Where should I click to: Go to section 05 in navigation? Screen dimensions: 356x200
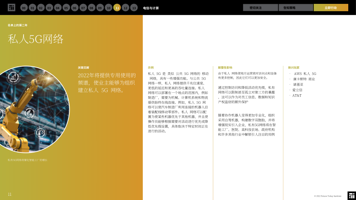66,8
